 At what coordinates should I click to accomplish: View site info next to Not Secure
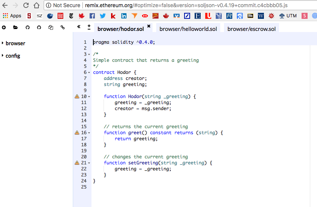[x=49, y=5]
